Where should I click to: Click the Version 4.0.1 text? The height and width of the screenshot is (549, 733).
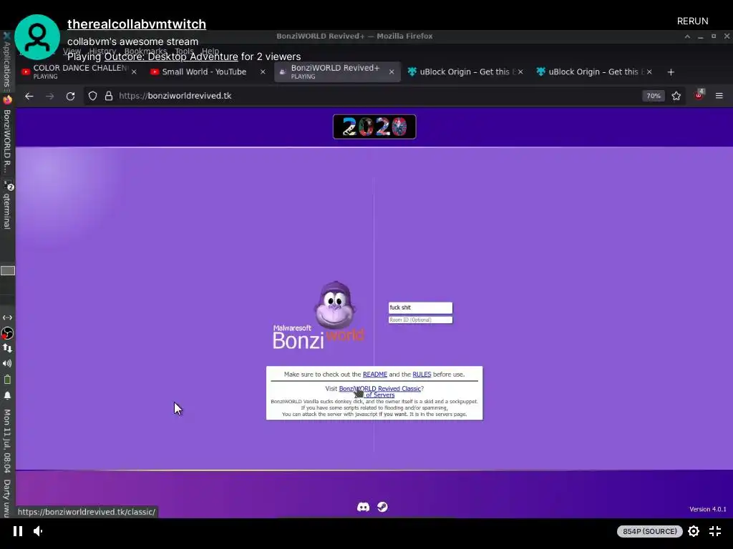pyautogui.click(x=708, y=509)
